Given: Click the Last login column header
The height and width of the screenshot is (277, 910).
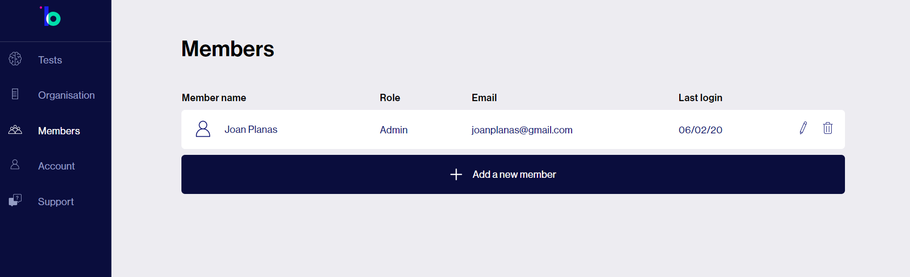Looking at the screenshot, I should [x=700, y=98].
